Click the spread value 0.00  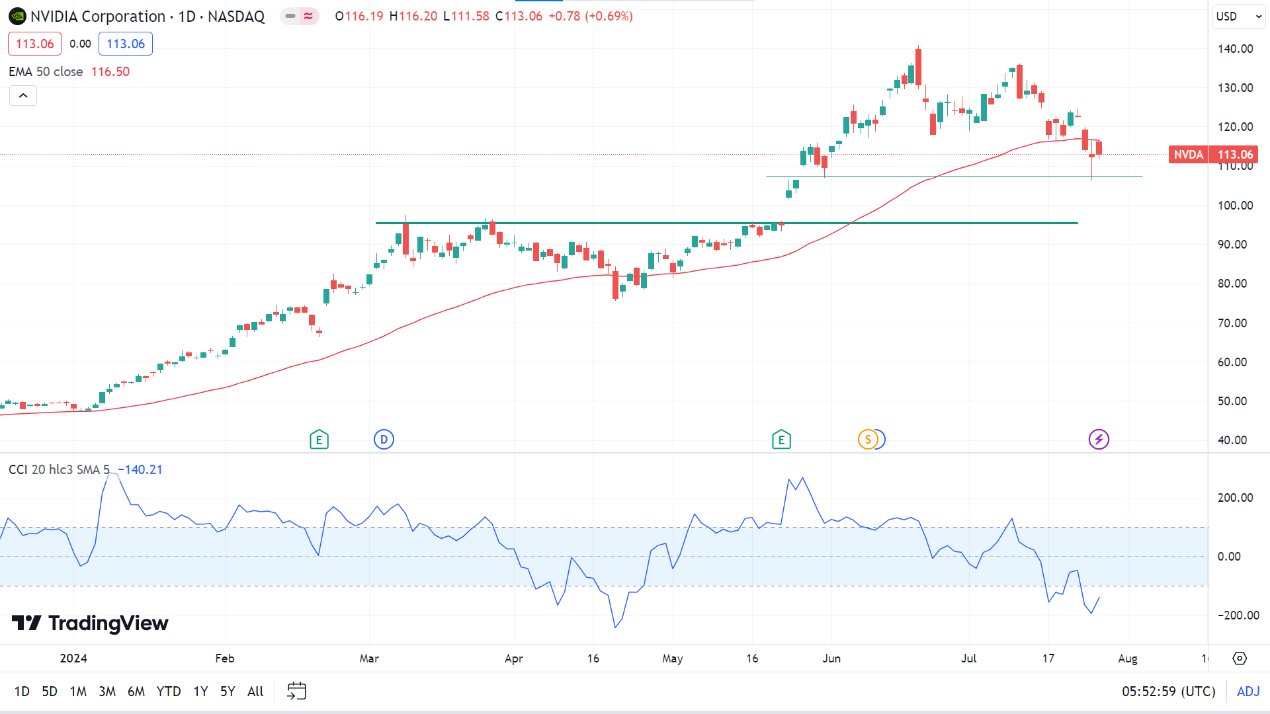coord(80,44)
